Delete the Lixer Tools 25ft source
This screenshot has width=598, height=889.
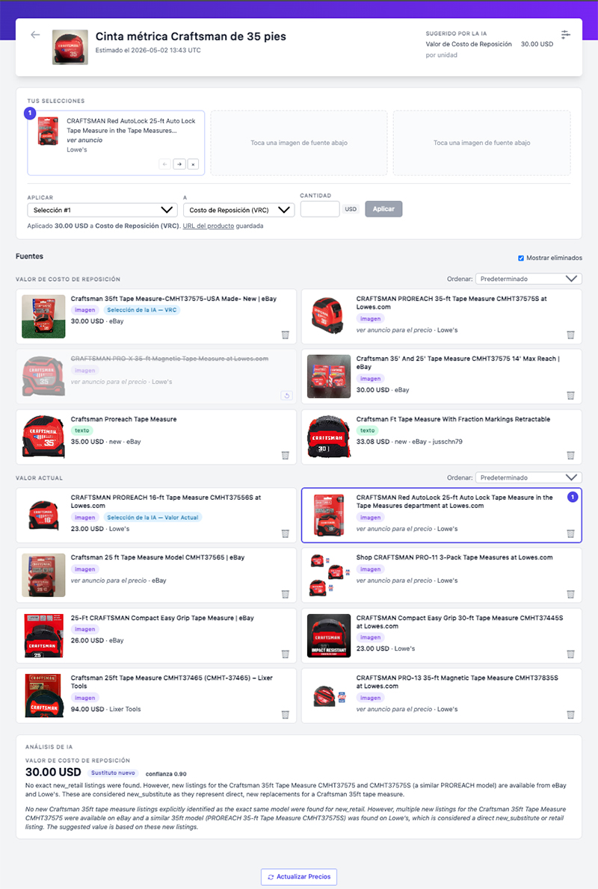(x=286, y=715)
